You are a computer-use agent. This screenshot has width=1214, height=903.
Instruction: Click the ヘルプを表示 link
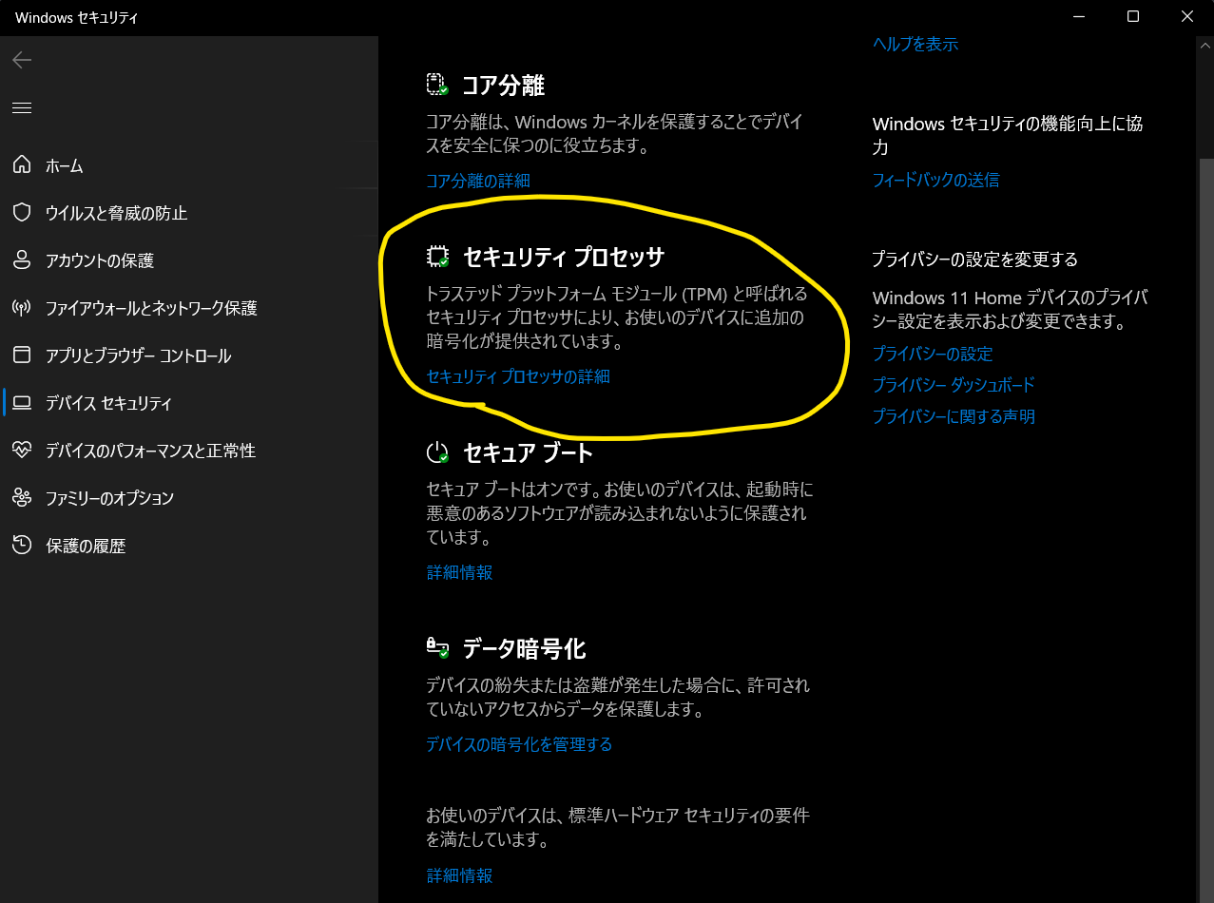tap(915, 44)
